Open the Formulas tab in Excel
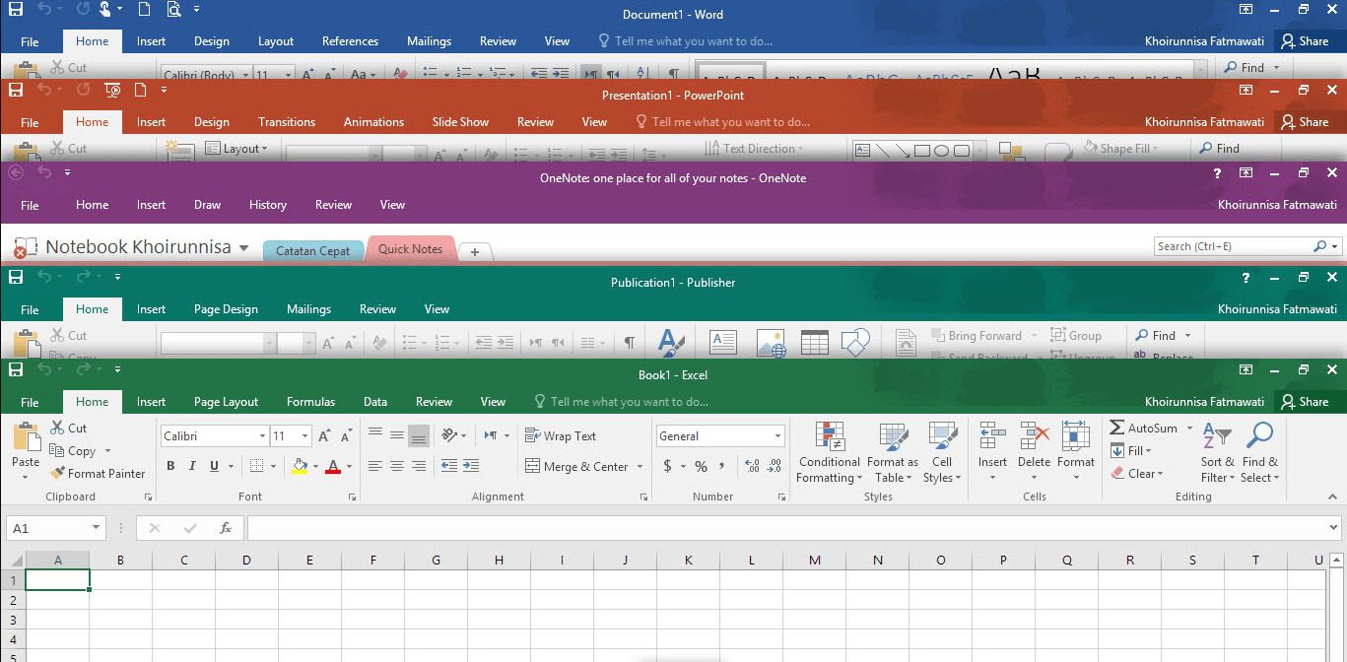 tap(310, 402)
